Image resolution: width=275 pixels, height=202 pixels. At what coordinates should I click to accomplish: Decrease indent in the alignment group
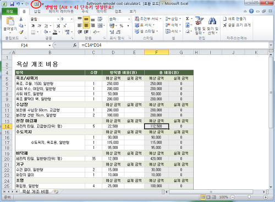pyautogui.click(x=79, y=32)
